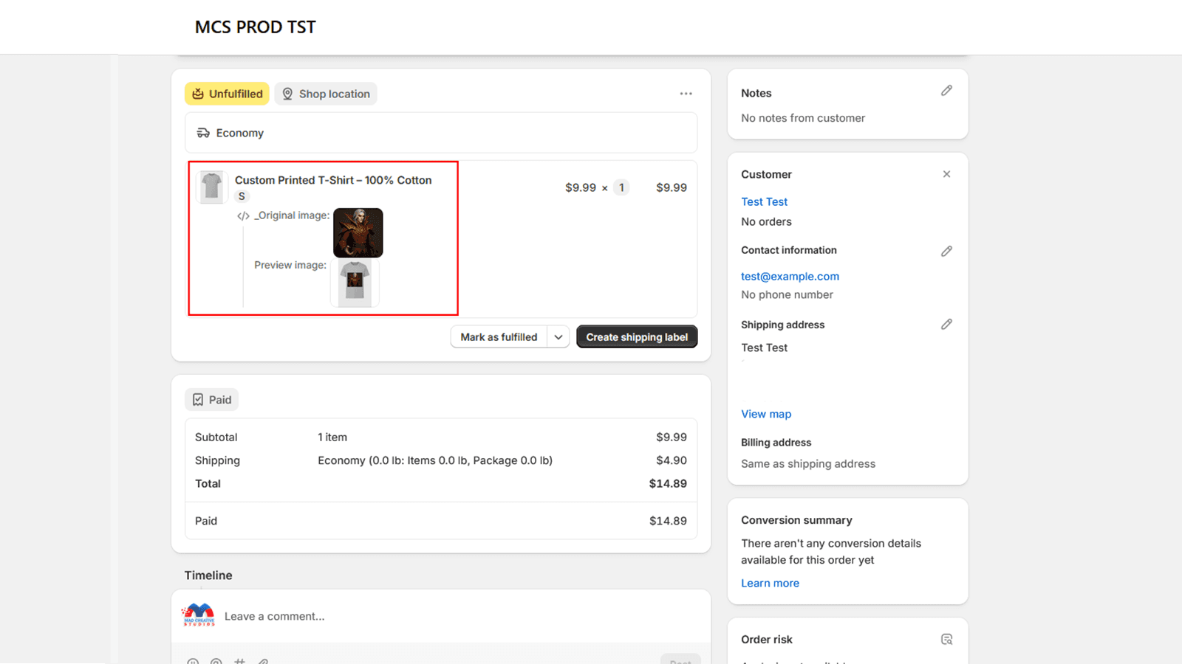This screenshot has width=1182, height=664.
Task: Edit Contact information with the pencil icon
Action: pos(946,251)
